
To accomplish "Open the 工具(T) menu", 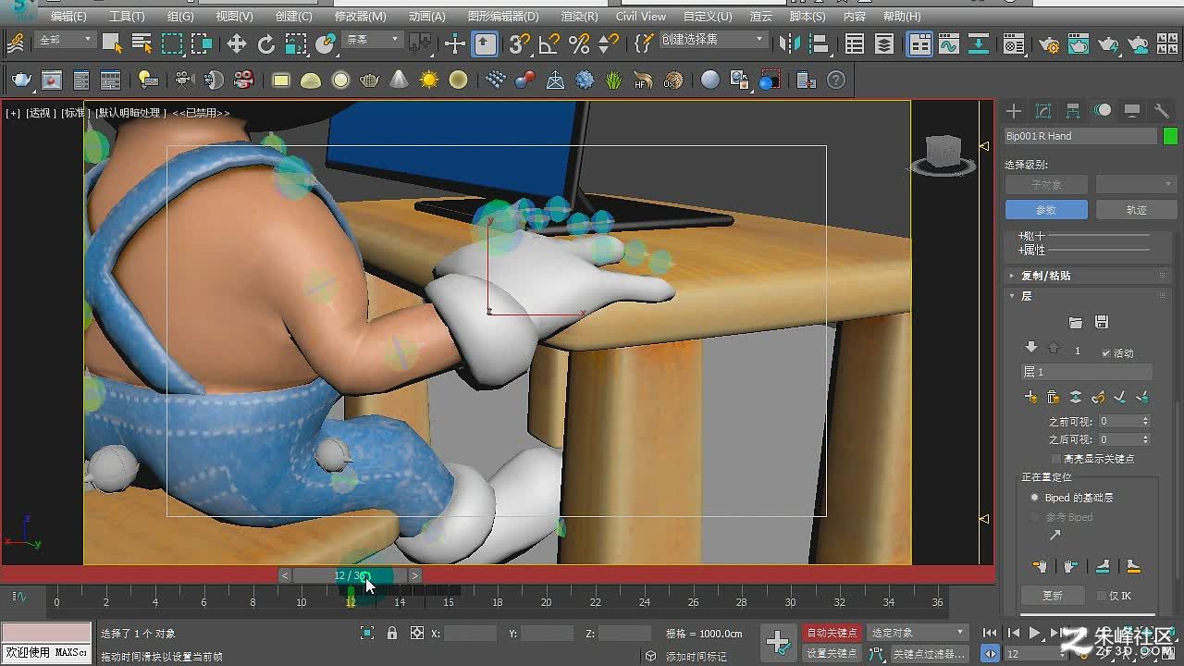I will 127,17.
